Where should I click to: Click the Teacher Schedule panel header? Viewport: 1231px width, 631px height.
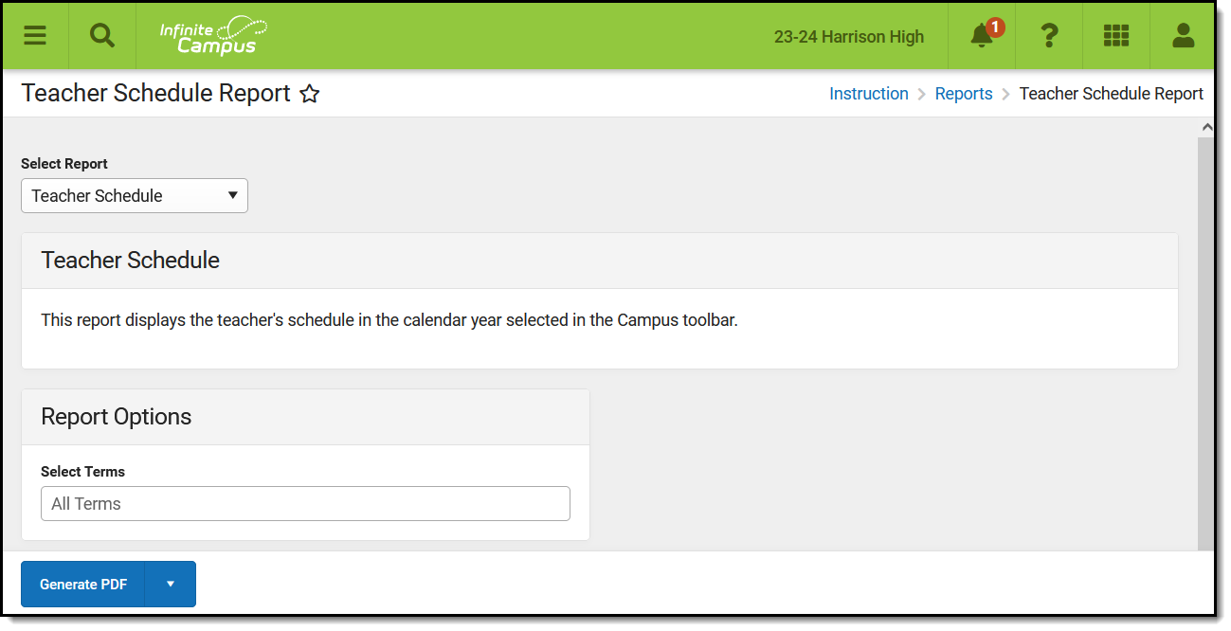tap(599, 261)
